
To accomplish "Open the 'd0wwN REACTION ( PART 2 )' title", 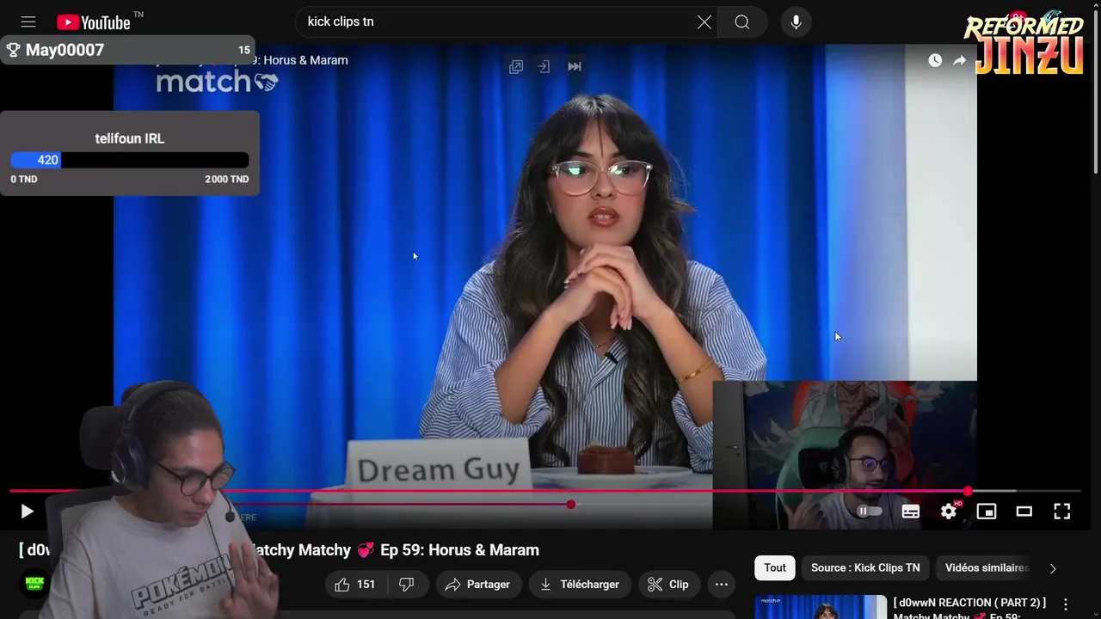I will 969,608.
